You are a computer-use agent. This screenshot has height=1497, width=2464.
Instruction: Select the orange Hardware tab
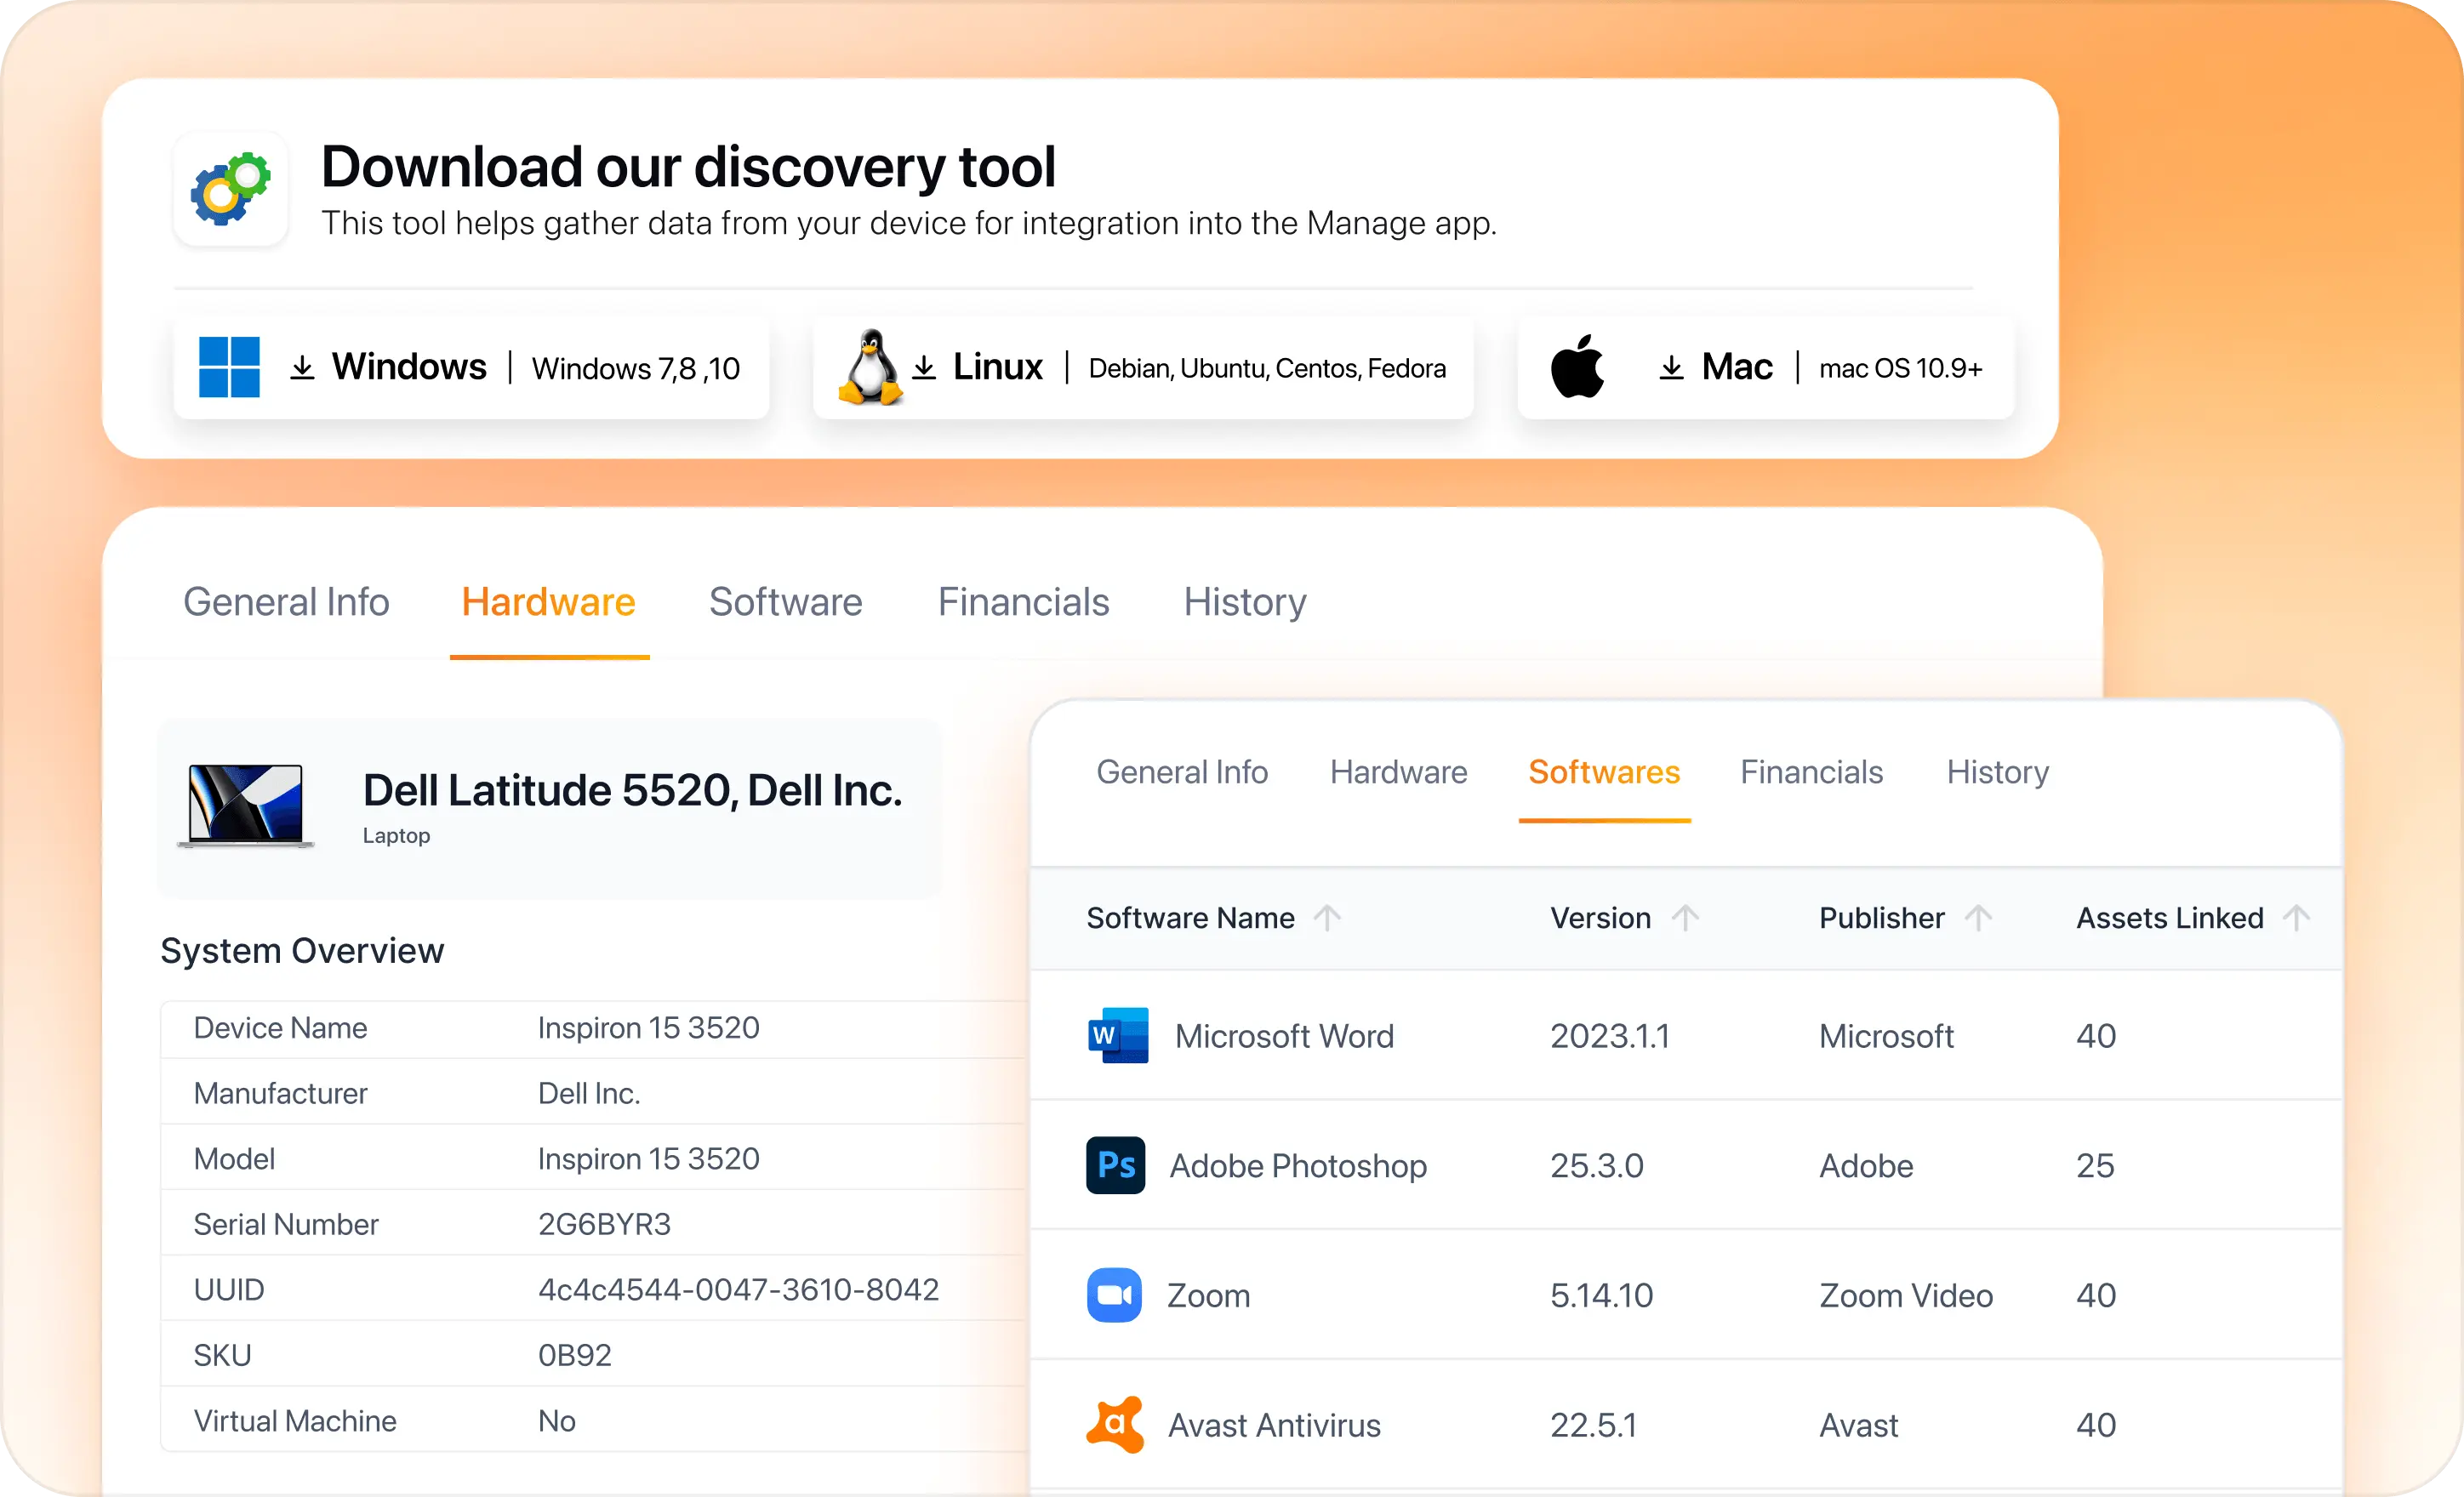549,602
